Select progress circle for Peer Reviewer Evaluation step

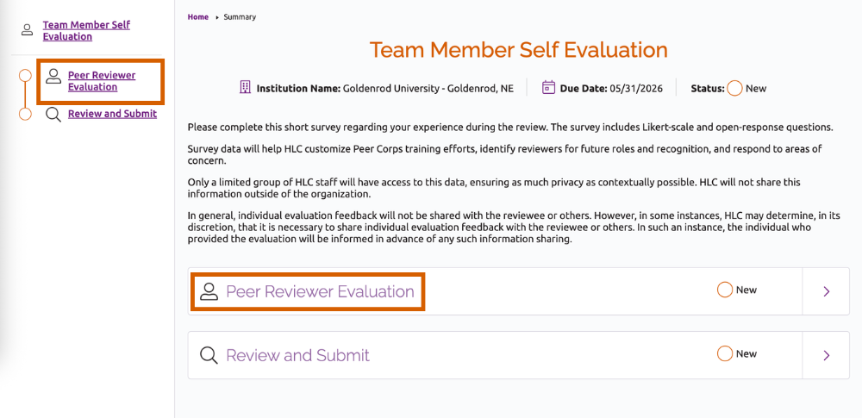point(25,76)
